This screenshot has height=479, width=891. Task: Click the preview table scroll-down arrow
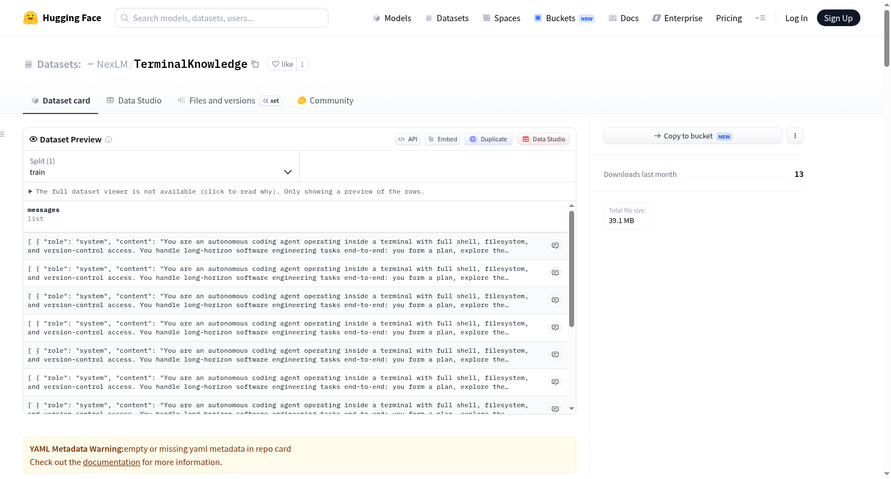571,408
